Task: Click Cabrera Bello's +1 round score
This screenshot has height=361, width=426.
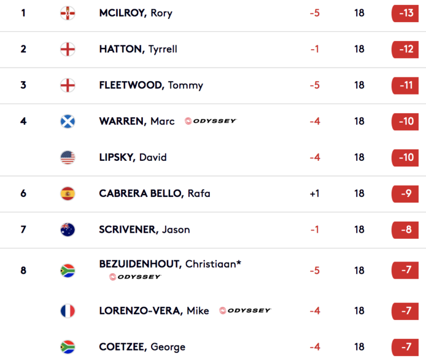Action: tap(315, 193)
